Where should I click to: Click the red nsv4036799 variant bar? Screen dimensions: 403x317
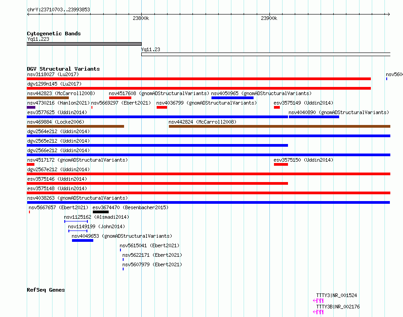[162, 107]
